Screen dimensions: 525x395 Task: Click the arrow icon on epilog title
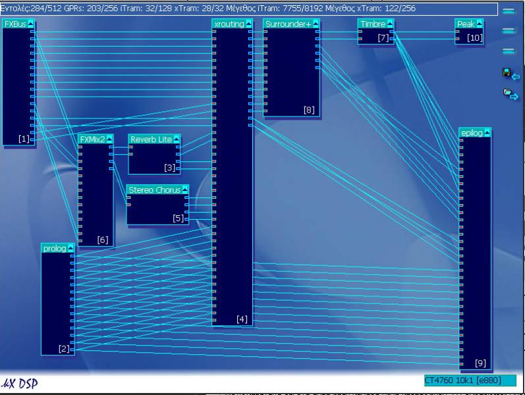click(487, 133)
